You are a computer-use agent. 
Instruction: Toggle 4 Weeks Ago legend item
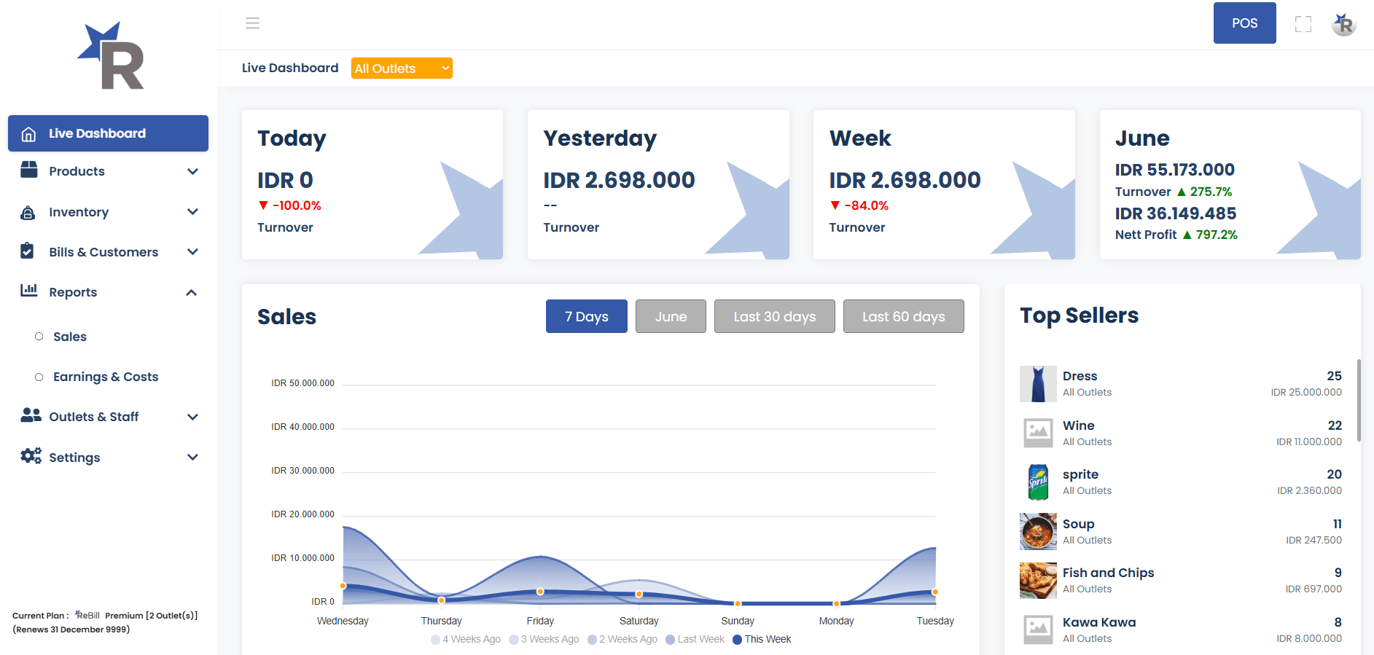pos(466,639)
